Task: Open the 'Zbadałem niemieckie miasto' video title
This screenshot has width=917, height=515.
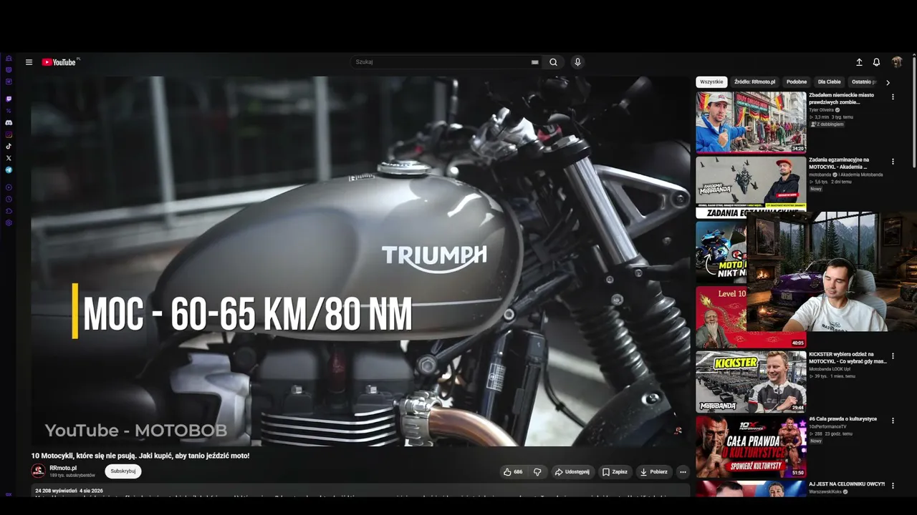Action: pos(842,99)
